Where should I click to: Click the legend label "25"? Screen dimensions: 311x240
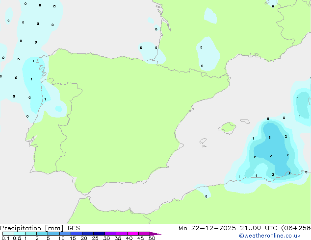(x=95, y=238)
